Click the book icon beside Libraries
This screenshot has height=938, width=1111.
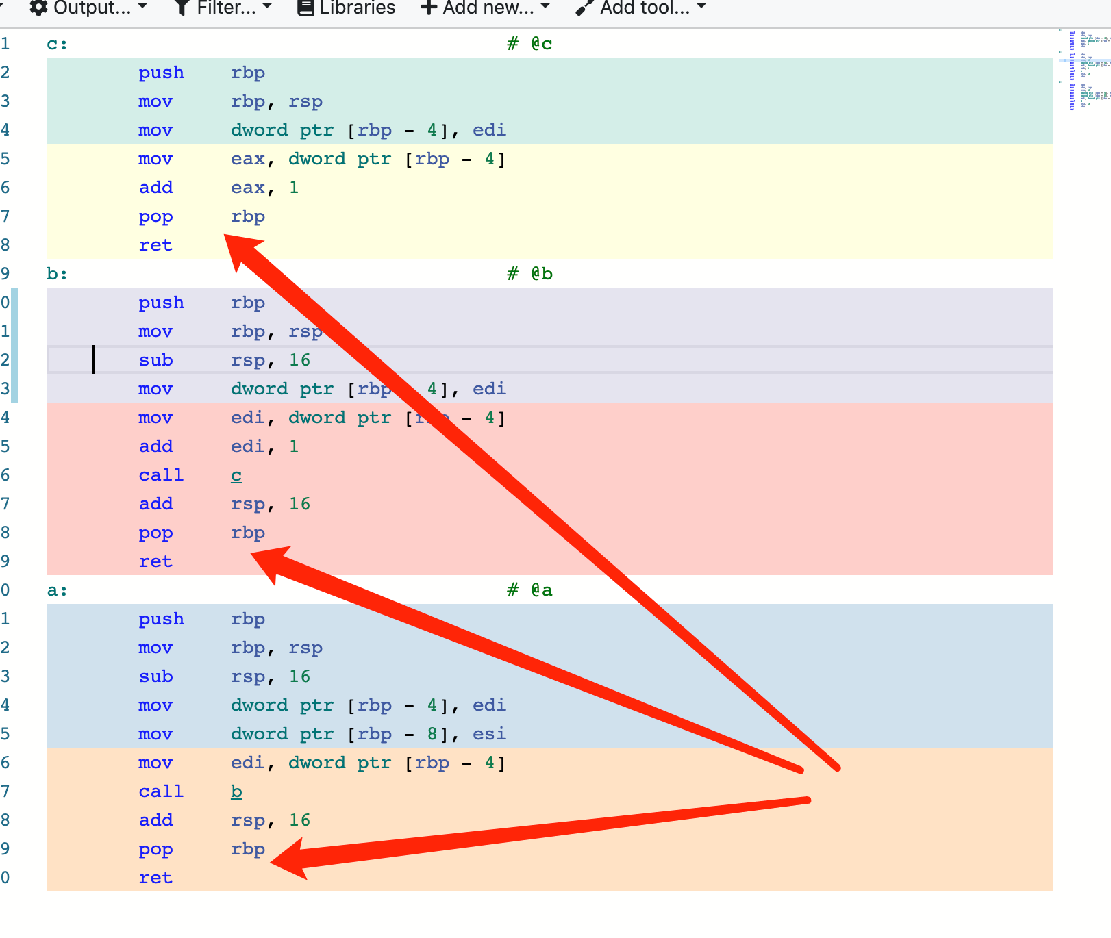click(305, 8)
